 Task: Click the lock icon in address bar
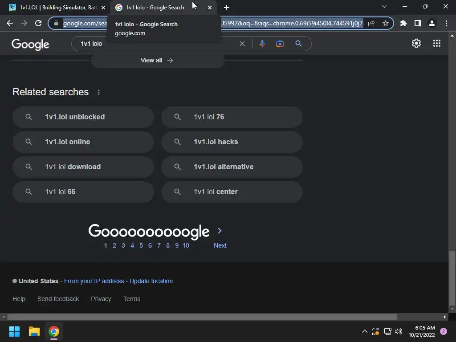tap(56, 23)
